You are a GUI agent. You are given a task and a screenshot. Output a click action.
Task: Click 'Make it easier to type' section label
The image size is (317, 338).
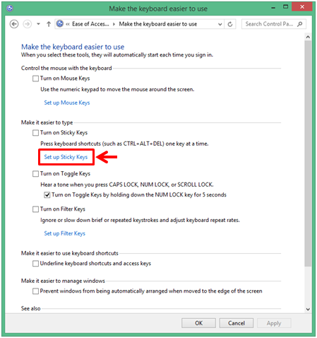(47, 122)
